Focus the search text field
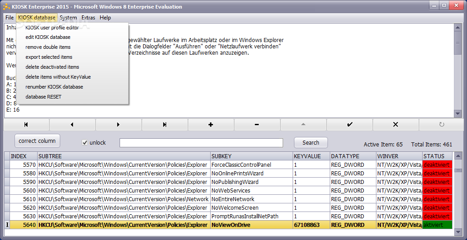Viewport: 467px width, 240px height. click(201, 143)
